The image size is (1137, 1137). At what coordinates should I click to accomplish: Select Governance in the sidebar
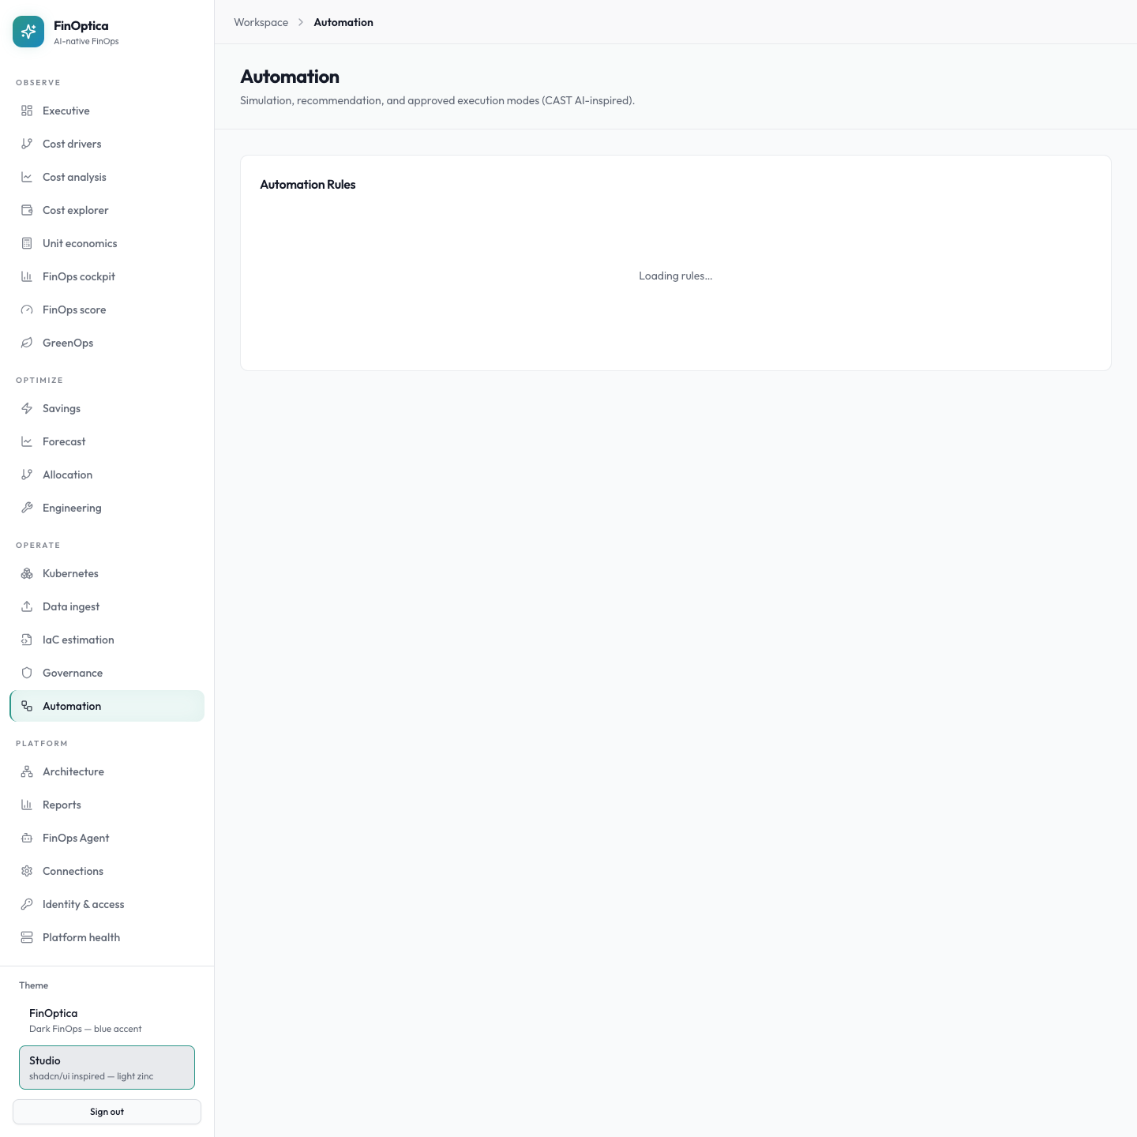(107, 673)
